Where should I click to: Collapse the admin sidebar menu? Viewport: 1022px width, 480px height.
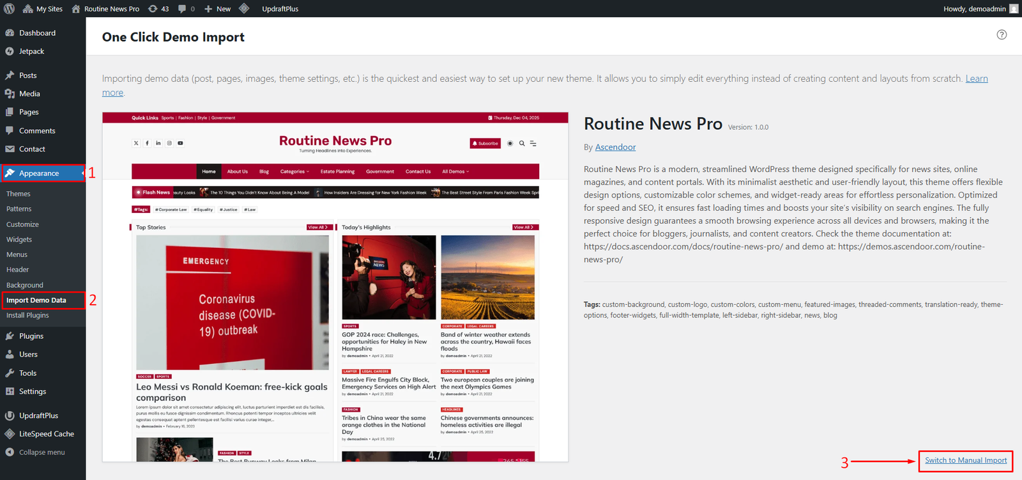[42, 453]
